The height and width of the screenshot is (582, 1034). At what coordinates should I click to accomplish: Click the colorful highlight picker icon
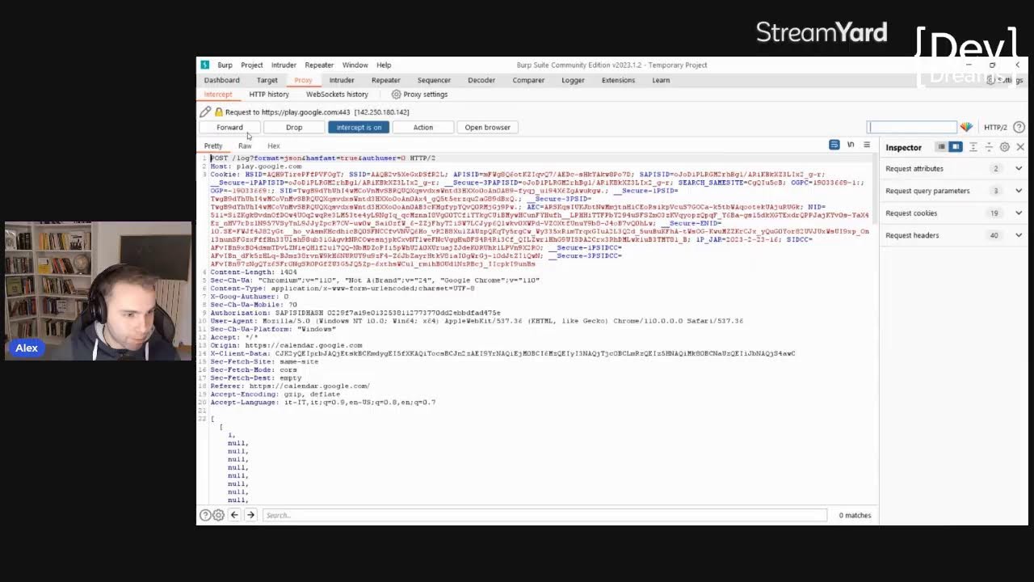(966, 127)
